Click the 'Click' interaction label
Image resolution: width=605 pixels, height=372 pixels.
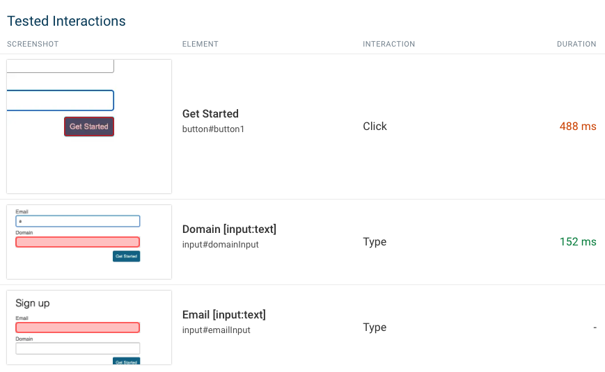[375, 127]
